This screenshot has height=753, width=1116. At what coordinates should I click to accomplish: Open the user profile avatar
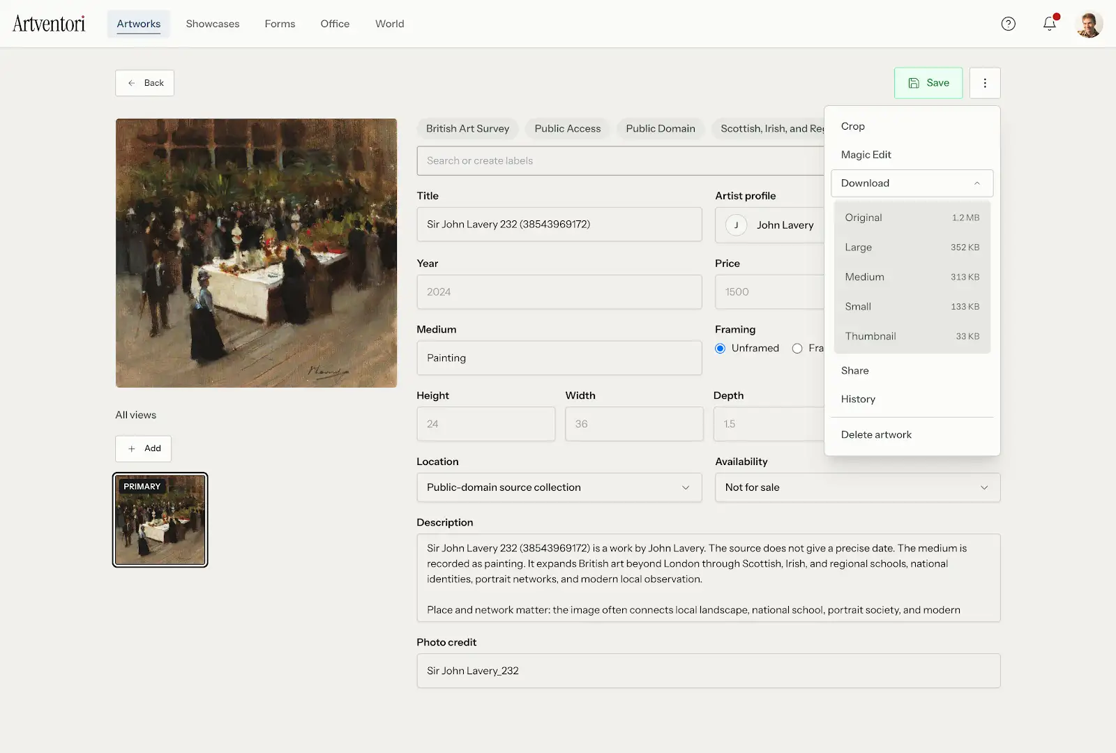pyautogui.click(x=1089, y=24)
